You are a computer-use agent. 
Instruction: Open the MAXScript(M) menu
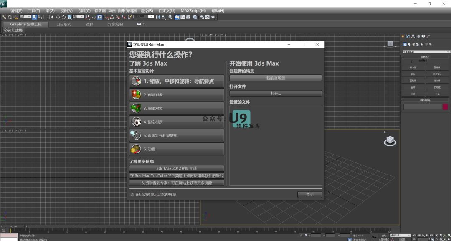[193, 10]
